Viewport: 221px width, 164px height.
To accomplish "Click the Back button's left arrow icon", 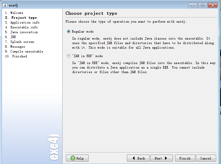I will click(132, 158).
